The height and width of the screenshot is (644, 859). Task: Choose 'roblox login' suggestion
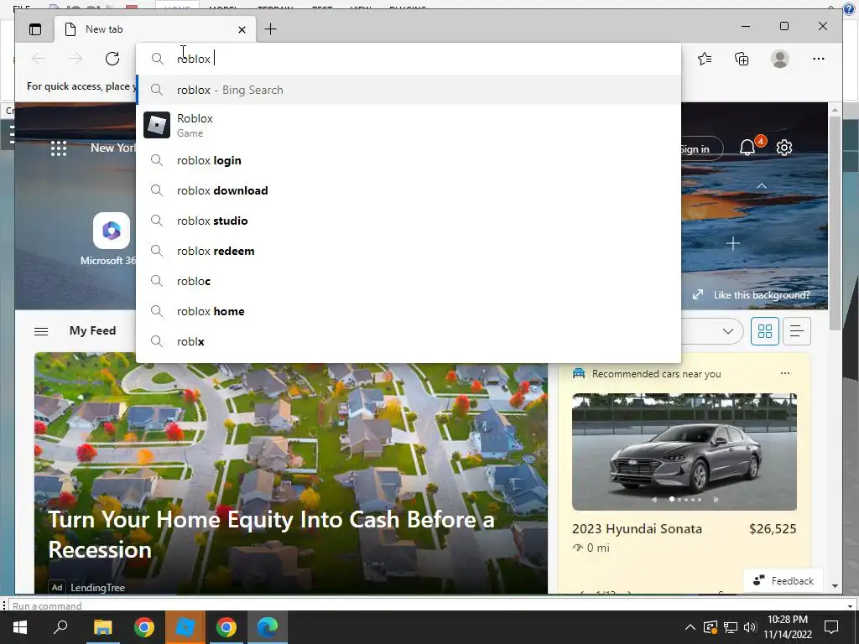(409, 160)
